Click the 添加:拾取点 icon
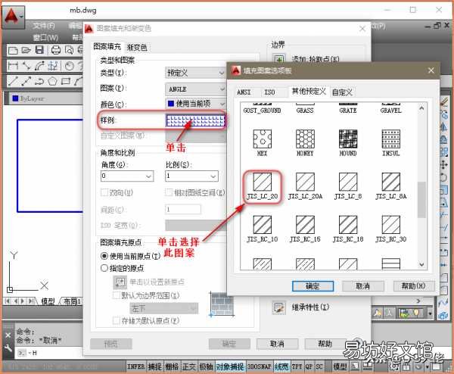 [279, 59]
